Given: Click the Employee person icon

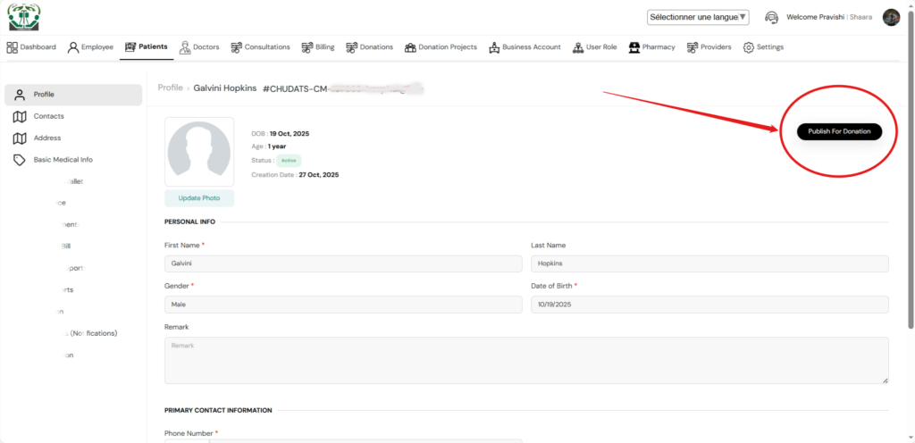Looking at the screenshot, I should point(73,47).
